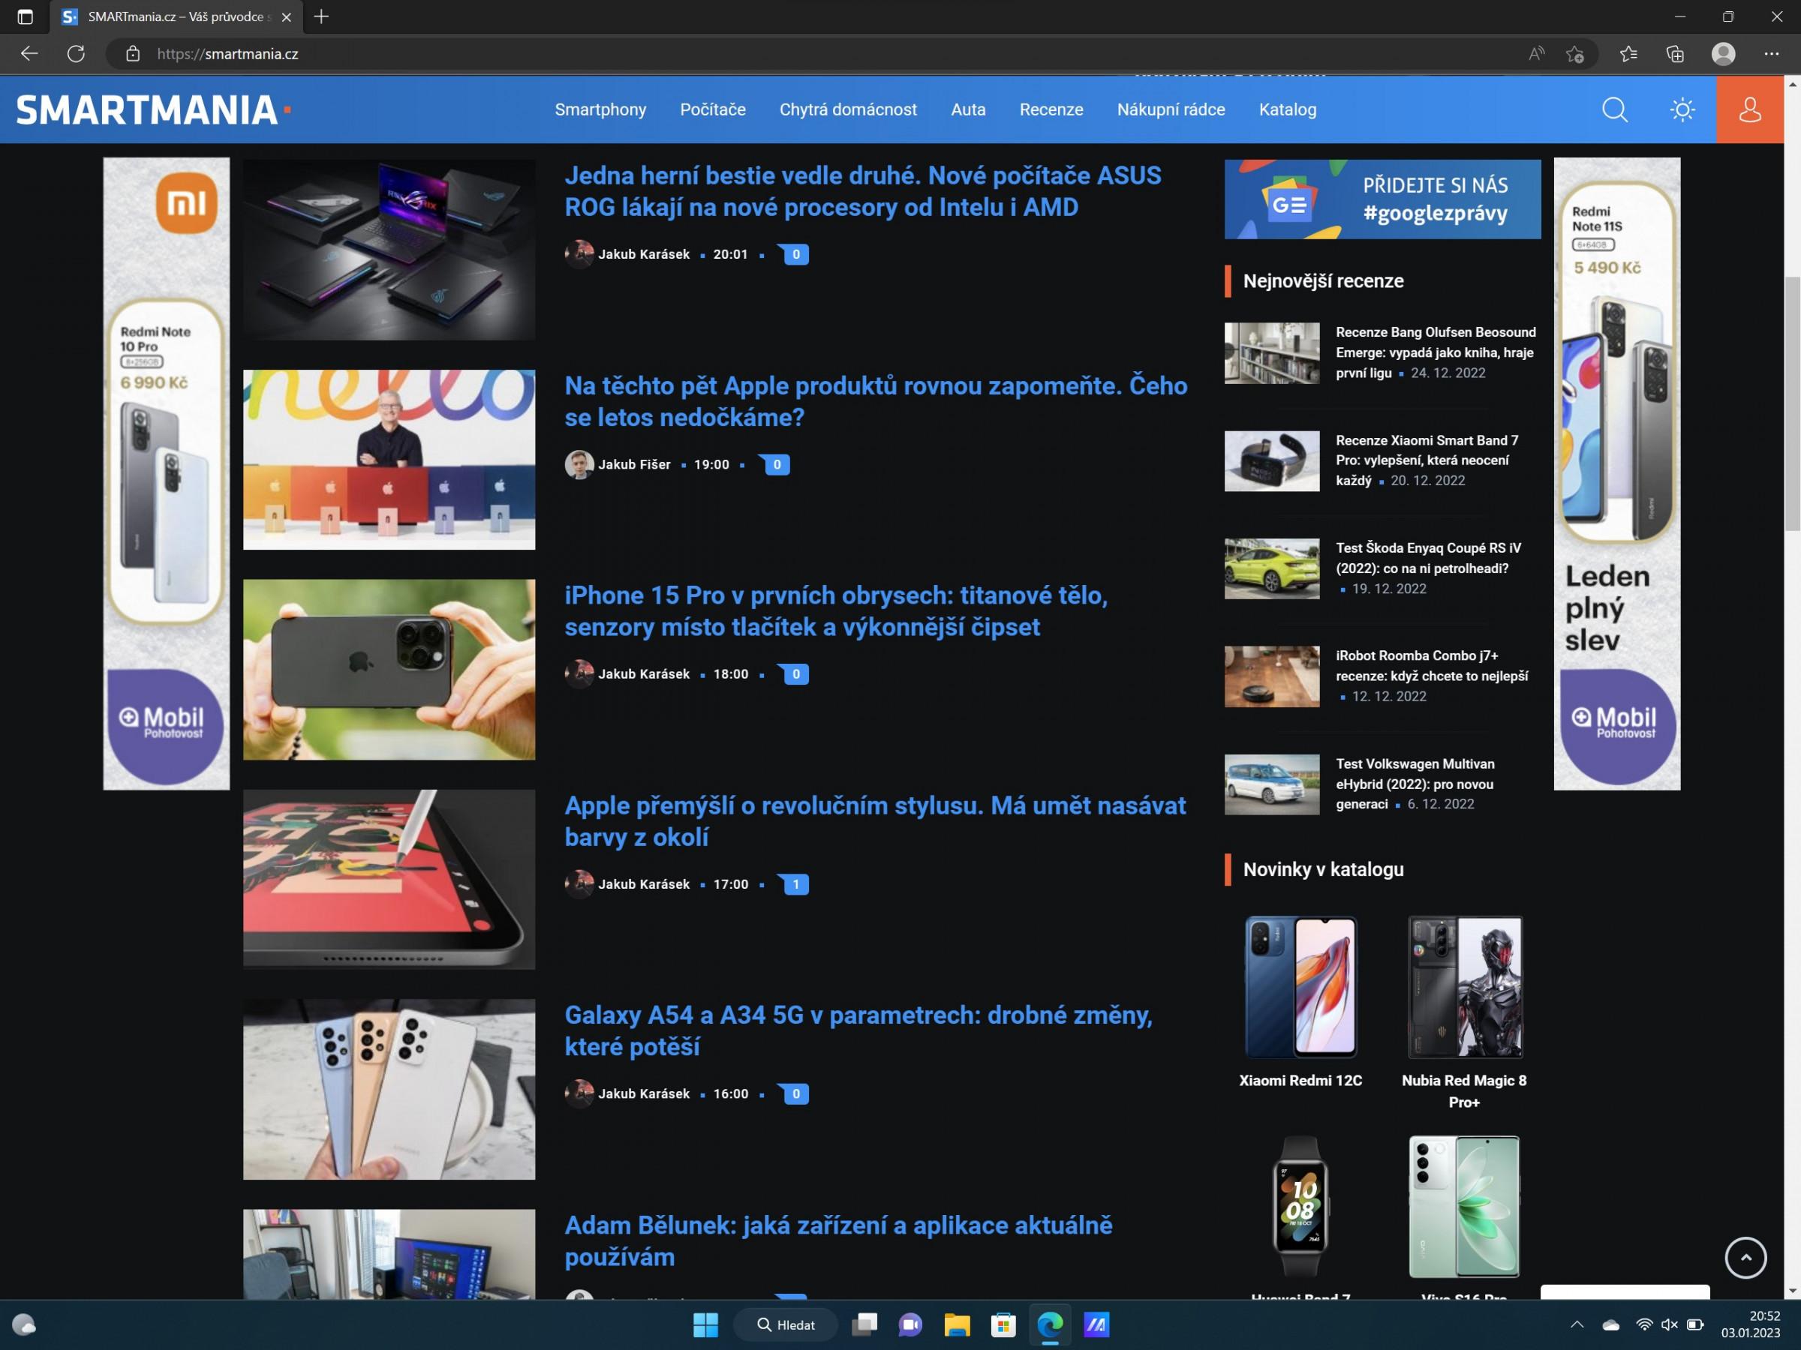Open the site search magnifier icon
Image resolution: width=1801 pixels, height=1350 pixels.
[1615, 109]
